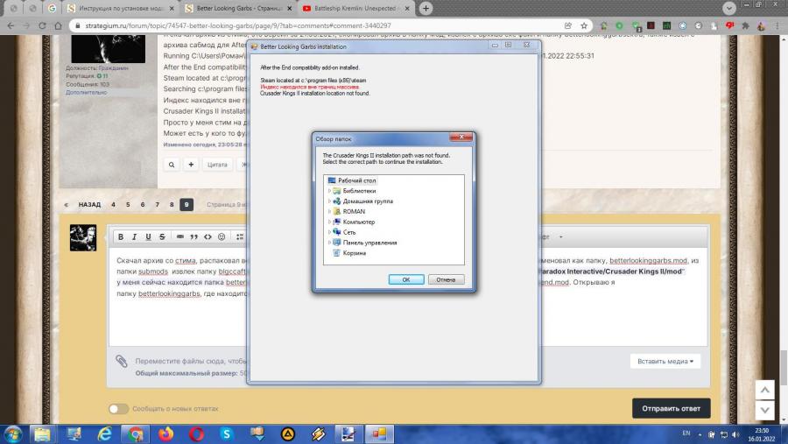Go to forum page 7

(158, 205)
